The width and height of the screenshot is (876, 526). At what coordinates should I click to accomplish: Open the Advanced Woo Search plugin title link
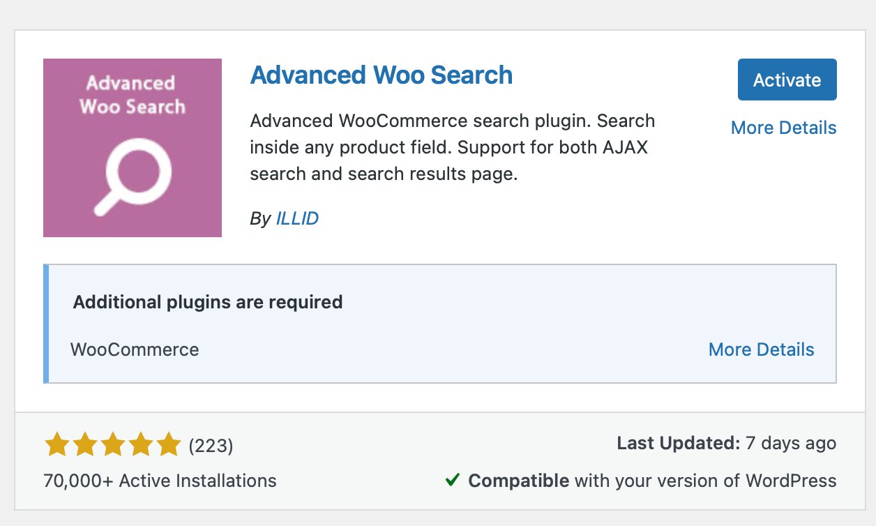click(x=381, y=75)
